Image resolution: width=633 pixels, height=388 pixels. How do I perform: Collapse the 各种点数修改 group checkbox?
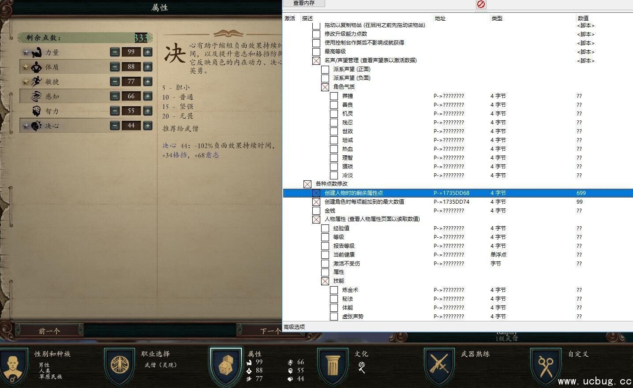307,184
